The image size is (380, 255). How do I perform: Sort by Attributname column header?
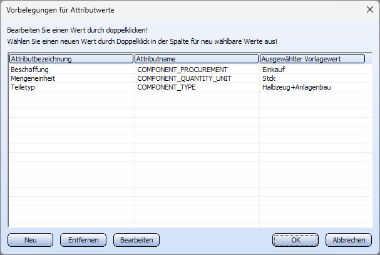pyautogui.click(x=197, y=59)
